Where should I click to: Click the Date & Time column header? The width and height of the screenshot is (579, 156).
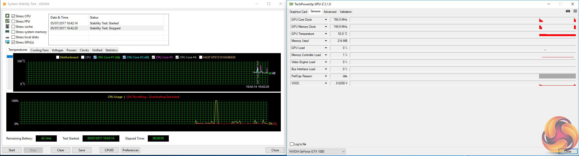click(69, 18)
